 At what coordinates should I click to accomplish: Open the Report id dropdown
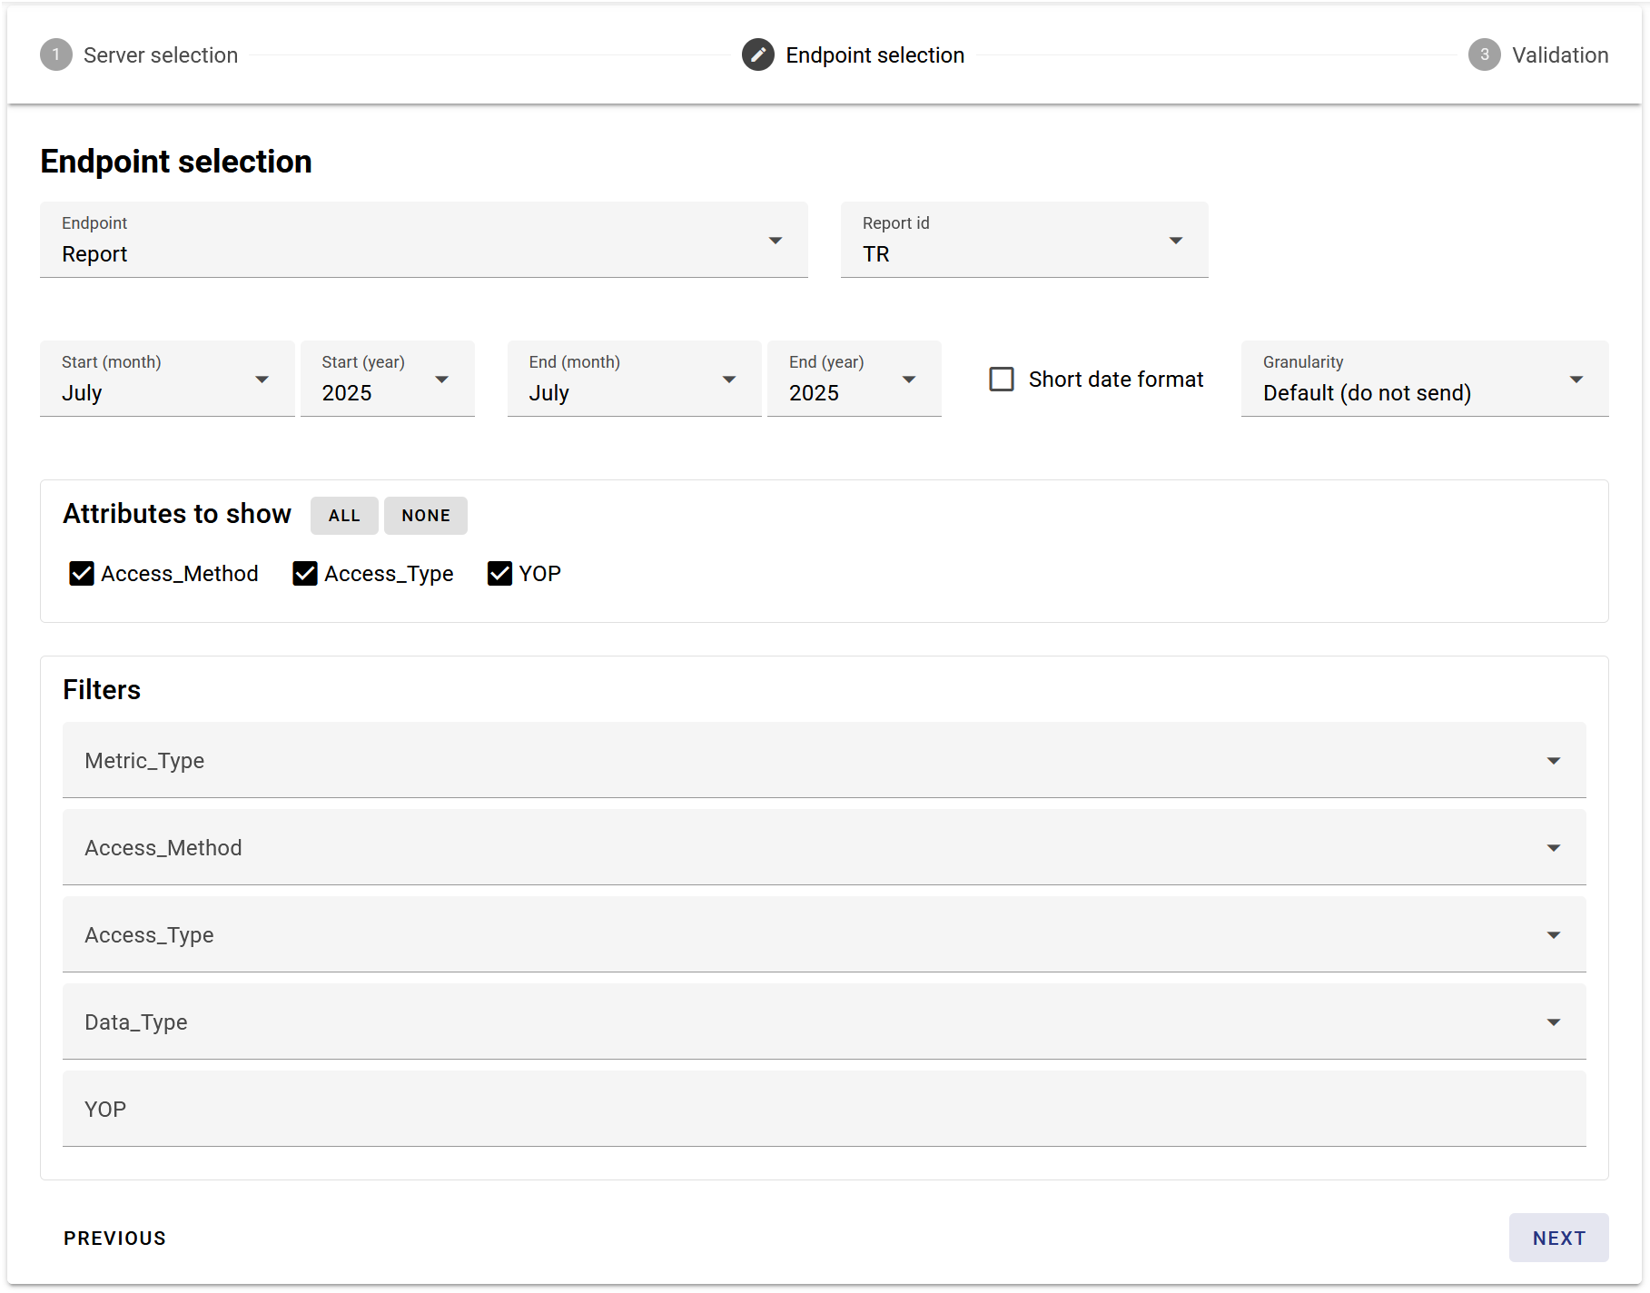[1023, 241]
